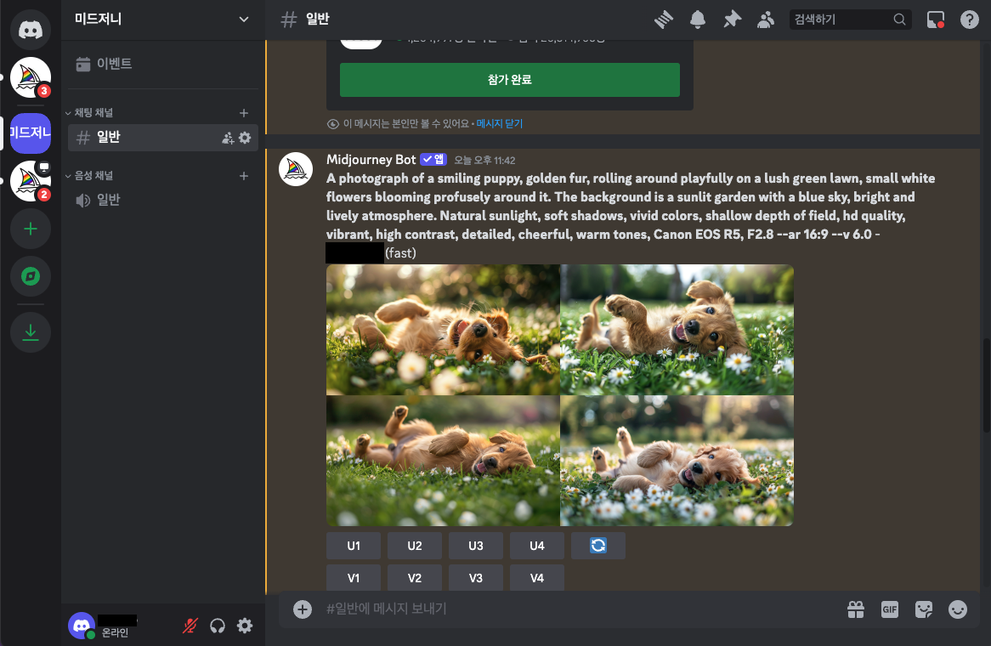Toggle member list visibility
This screenshot has width=991, height=646.
pos(766,20)
